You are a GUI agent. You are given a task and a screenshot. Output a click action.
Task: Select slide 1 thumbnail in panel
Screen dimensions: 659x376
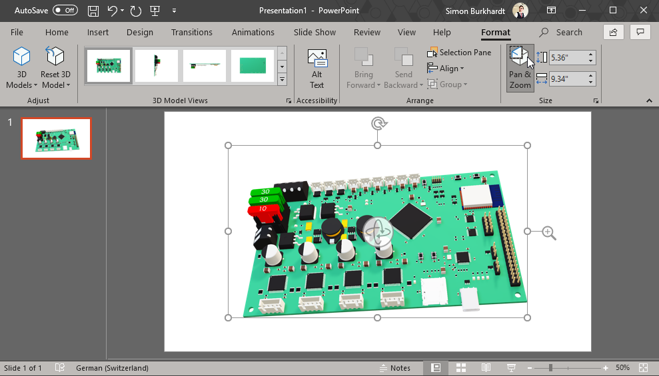pos(57,138)
